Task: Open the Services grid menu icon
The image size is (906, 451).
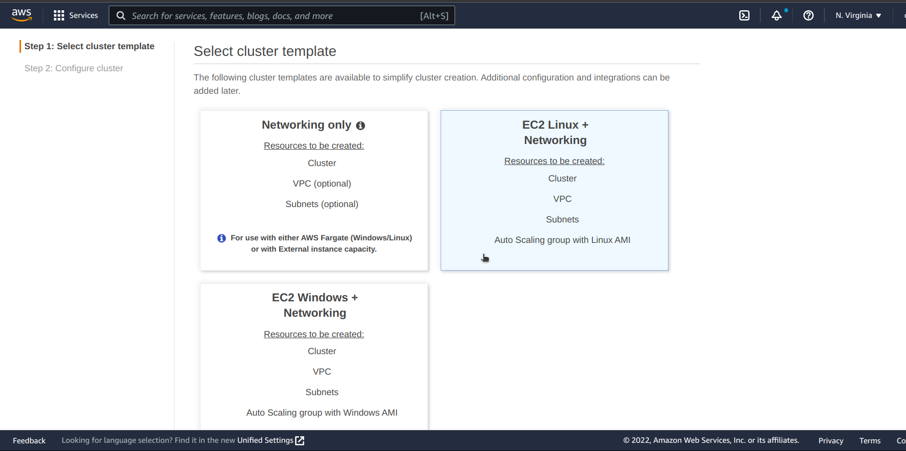Action: click(59, 15)
